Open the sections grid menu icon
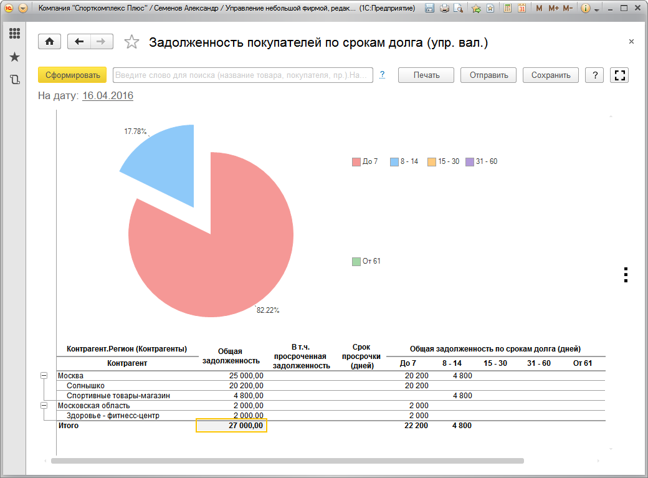Screen dimensions: 648x478 (14, 34)
